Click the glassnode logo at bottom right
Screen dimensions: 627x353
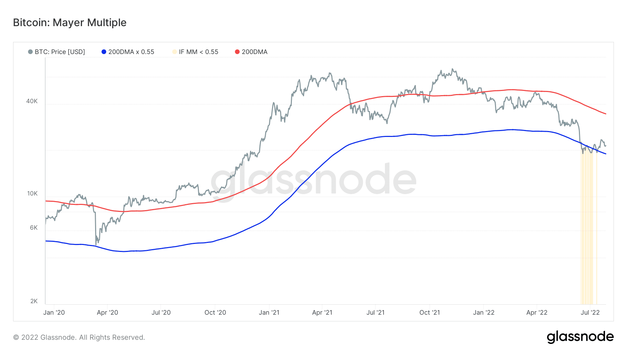tap(580, 337)
